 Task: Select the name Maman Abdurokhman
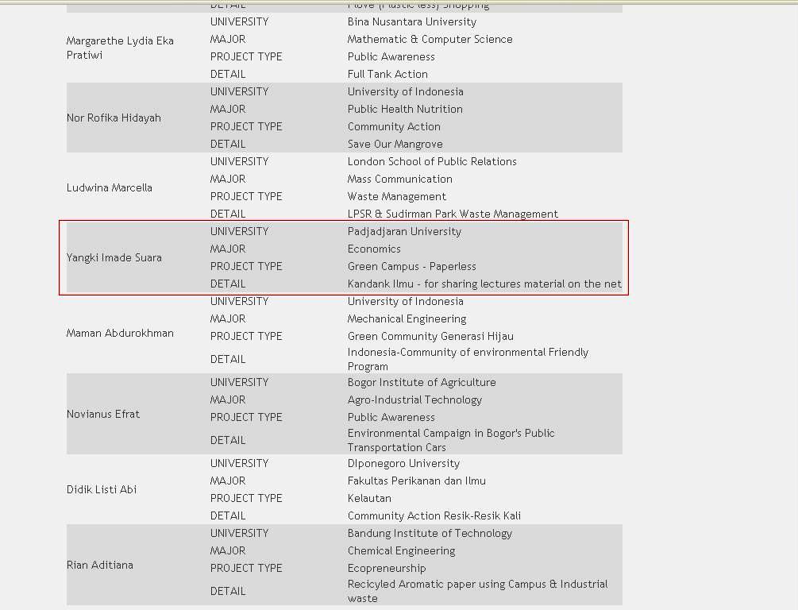[x=120, y=333]
